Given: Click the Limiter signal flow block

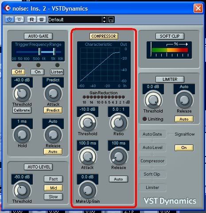Looking at the screenshot, I should click(x=152, y=188).
